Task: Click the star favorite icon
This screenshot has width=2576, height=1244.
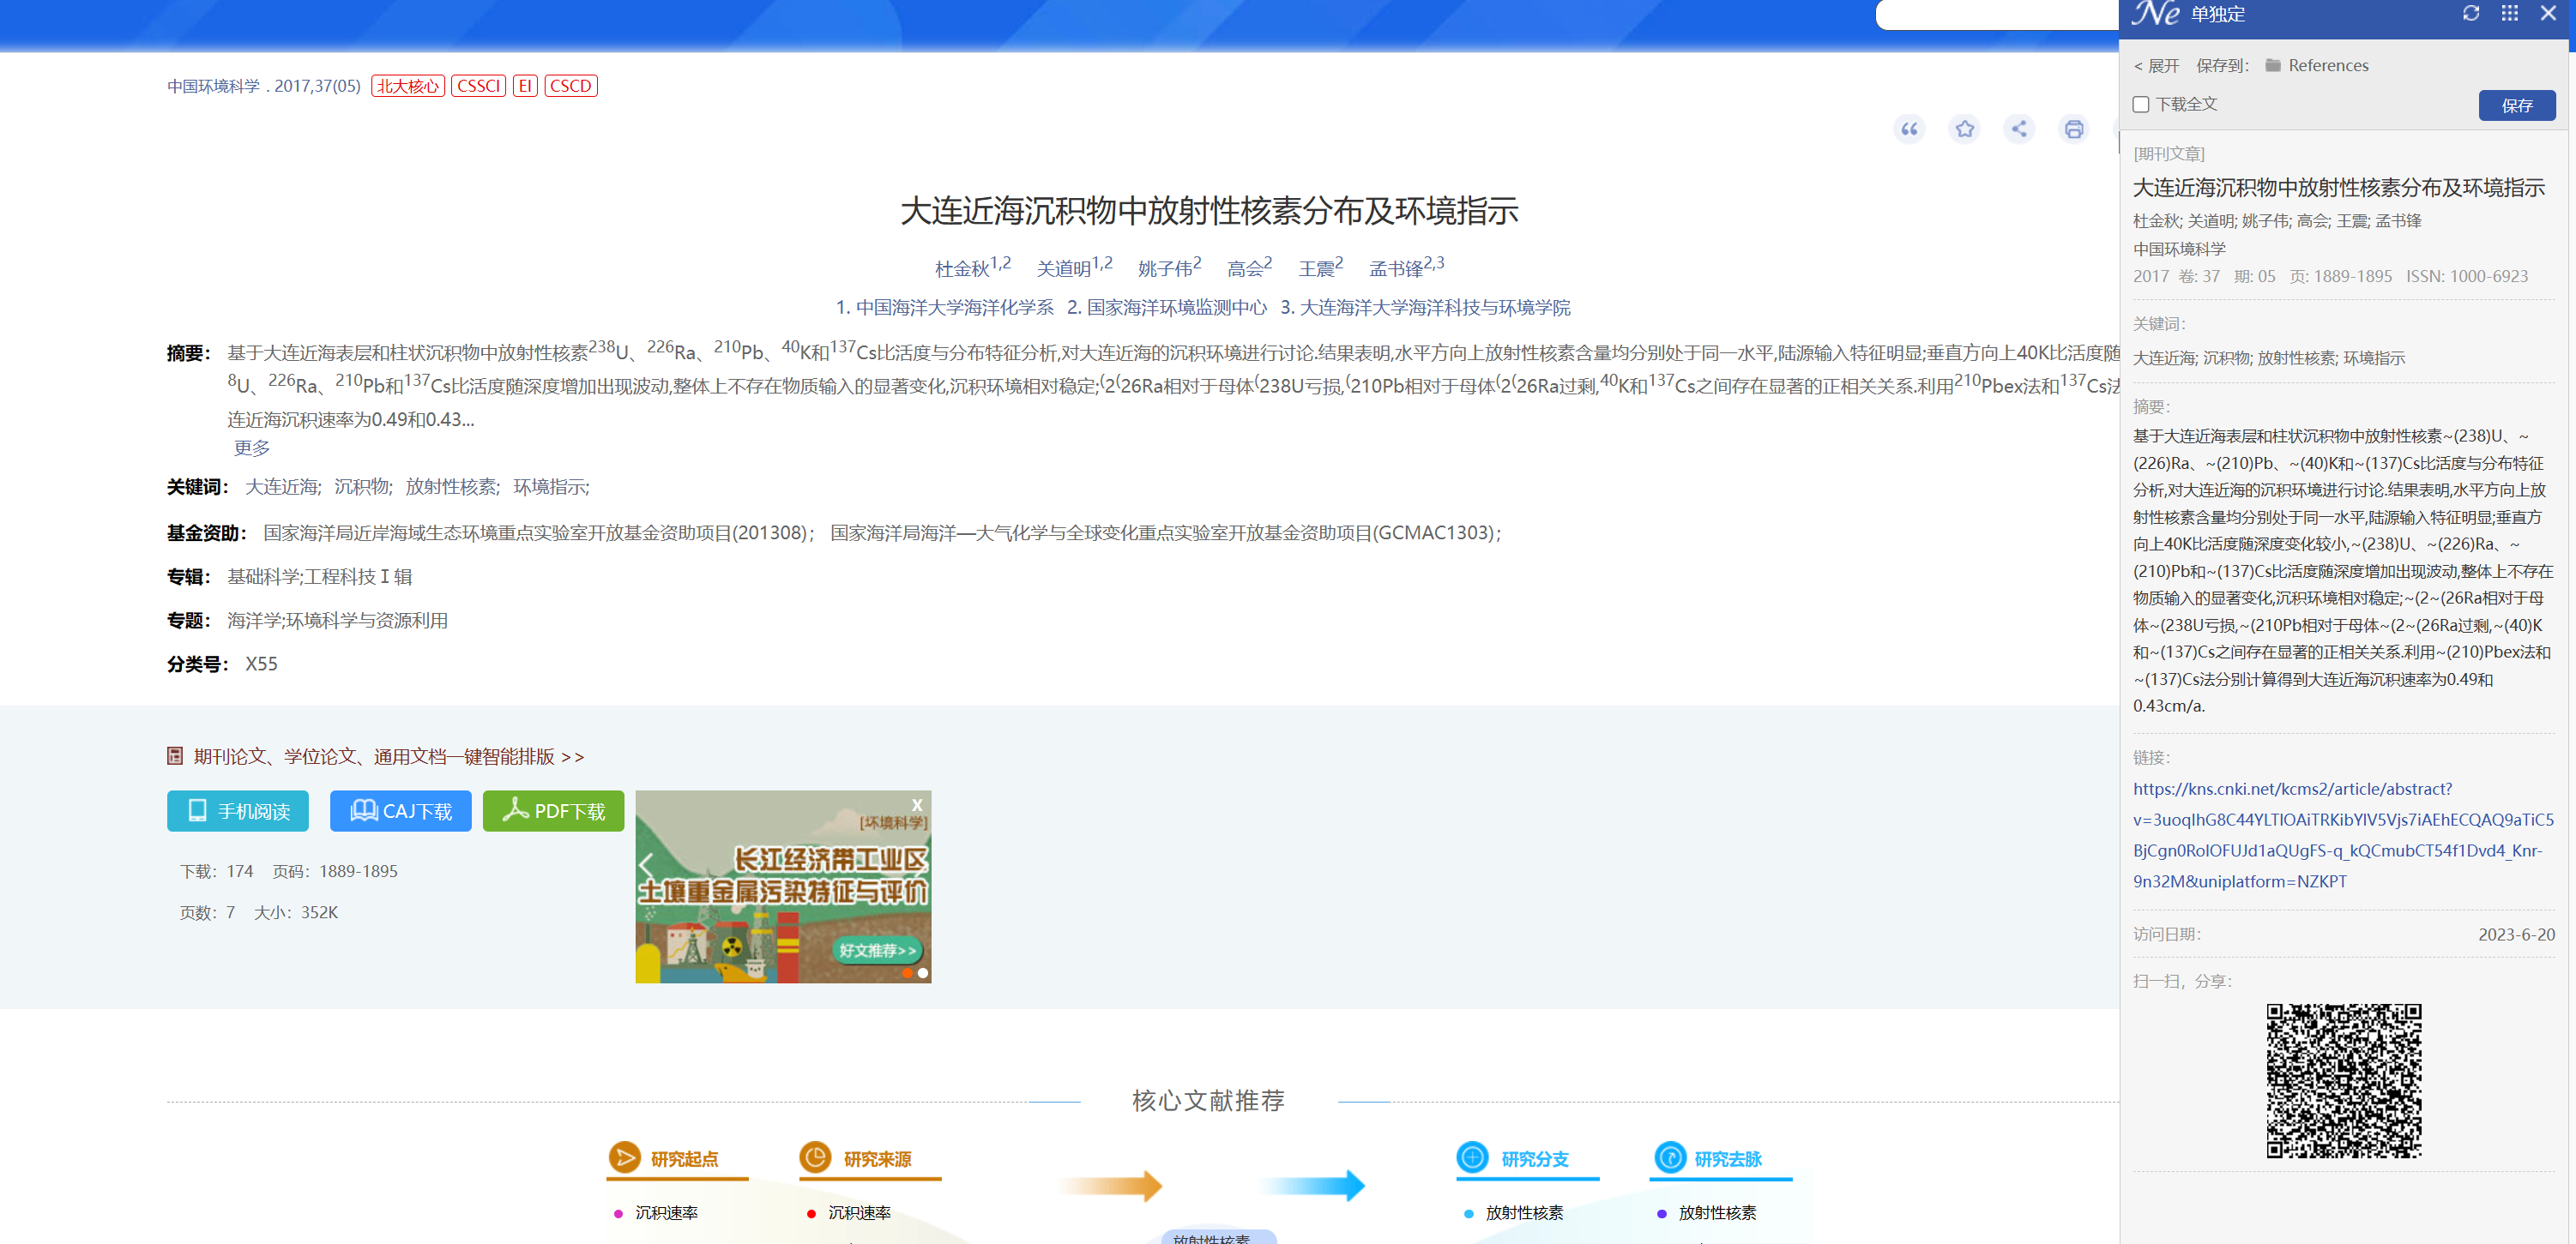Action: coord(1965,129)
